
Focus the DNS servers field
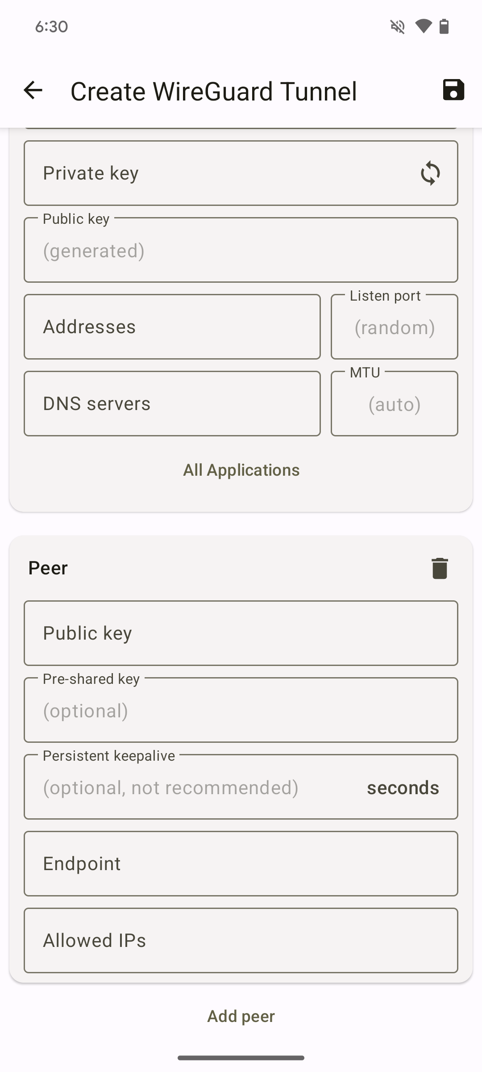tap(172, 404)
